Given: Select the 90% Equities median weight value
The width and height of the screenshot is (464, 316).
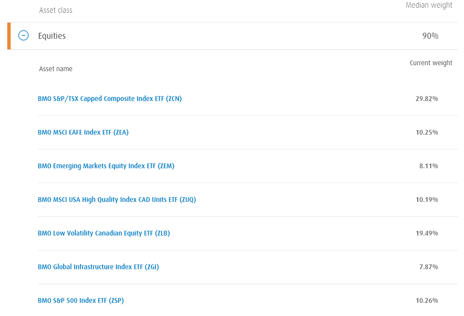Looking at the screenshot, I should (430, 36).
